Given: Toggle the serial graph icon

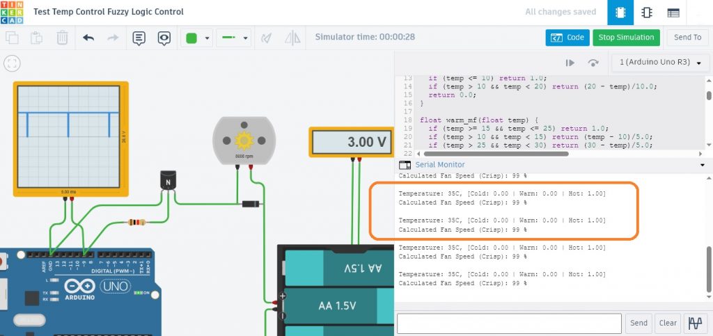Looking at the screenshot, I should [x=696, y=323].
